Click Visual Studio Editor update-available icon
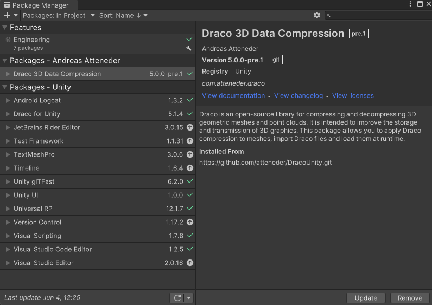Image resolution: width=432 pixels, height=305 pixels. pyautogui.click(x=190, y=263)
